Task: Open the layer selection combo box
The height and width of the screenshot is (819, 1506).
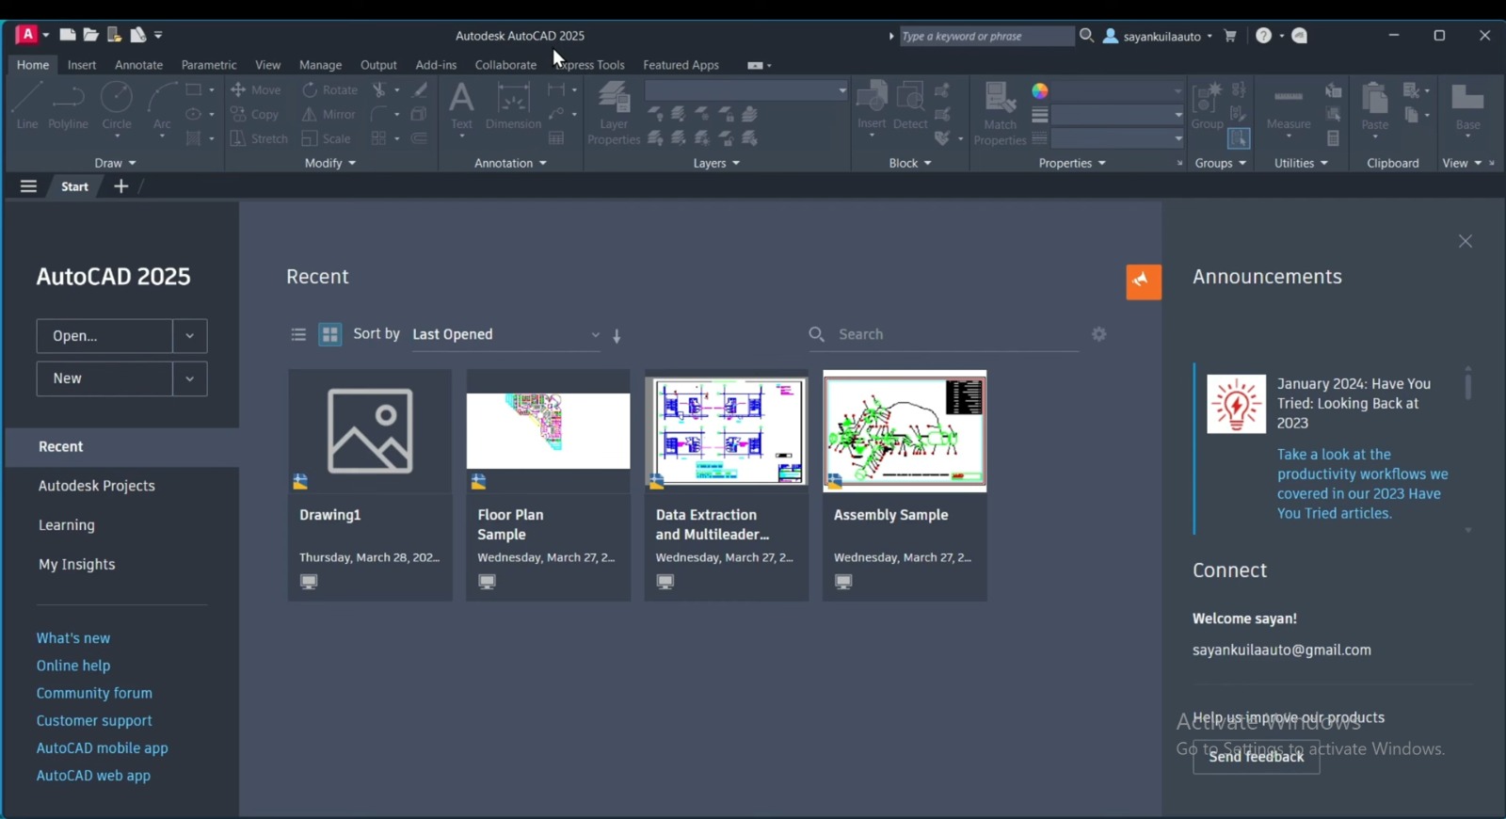Action: click(x=746, y=90)
